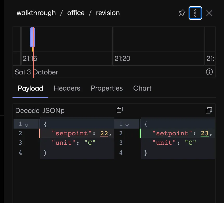Select the purple message marker on timeline

pos(33,37)
